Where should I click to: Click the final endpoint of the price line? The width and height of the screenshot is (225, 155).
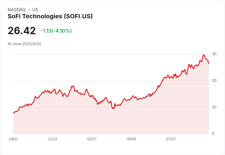tap(208, 63)
